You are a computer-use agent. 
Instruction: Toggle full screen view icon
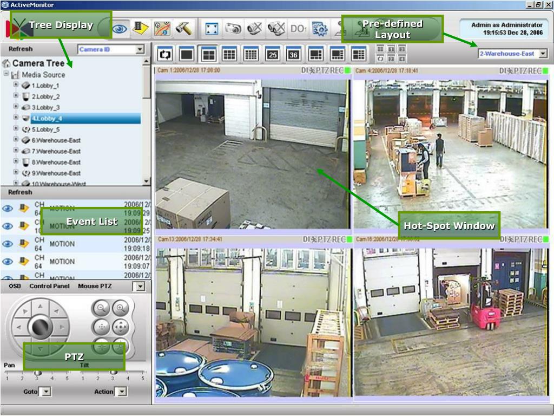click(x=212, y=29)
